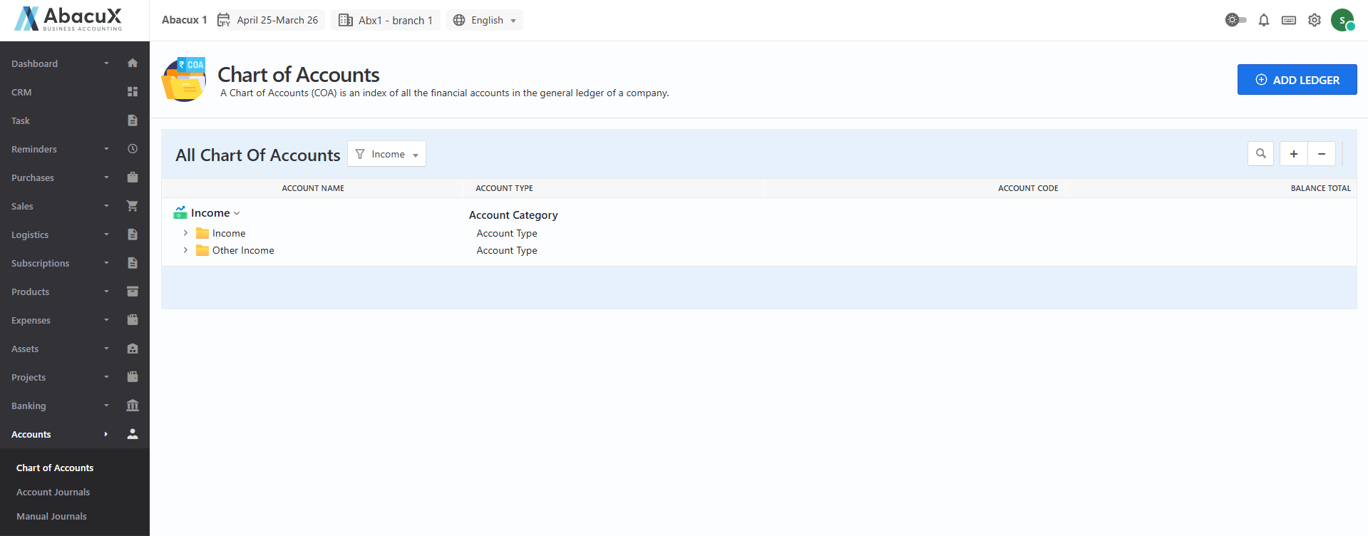Image resolution: width=1368 pixels, height=536 pixels.
Task: Open the English language dropdown
Action: point(485,20)
